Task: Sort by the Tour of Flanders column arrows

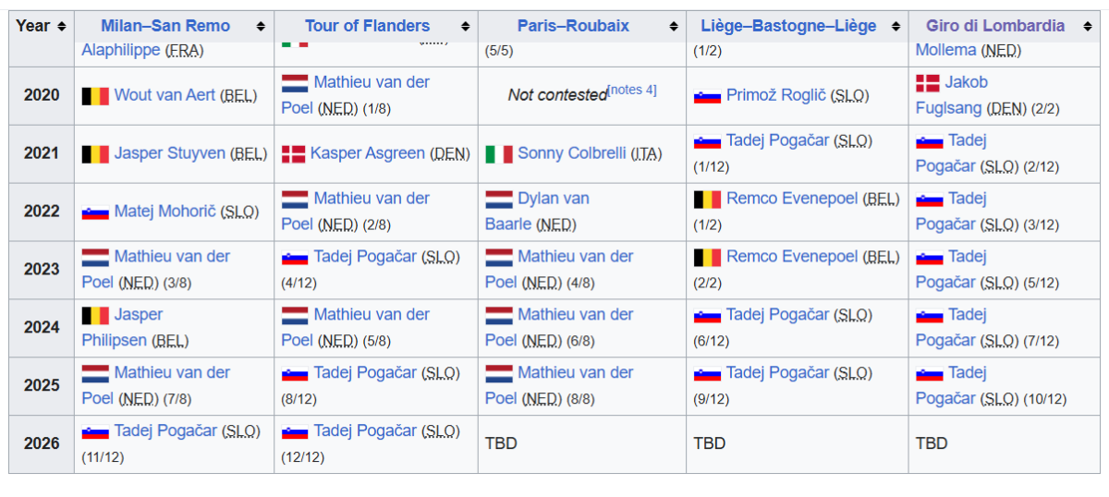Action: 464,27
